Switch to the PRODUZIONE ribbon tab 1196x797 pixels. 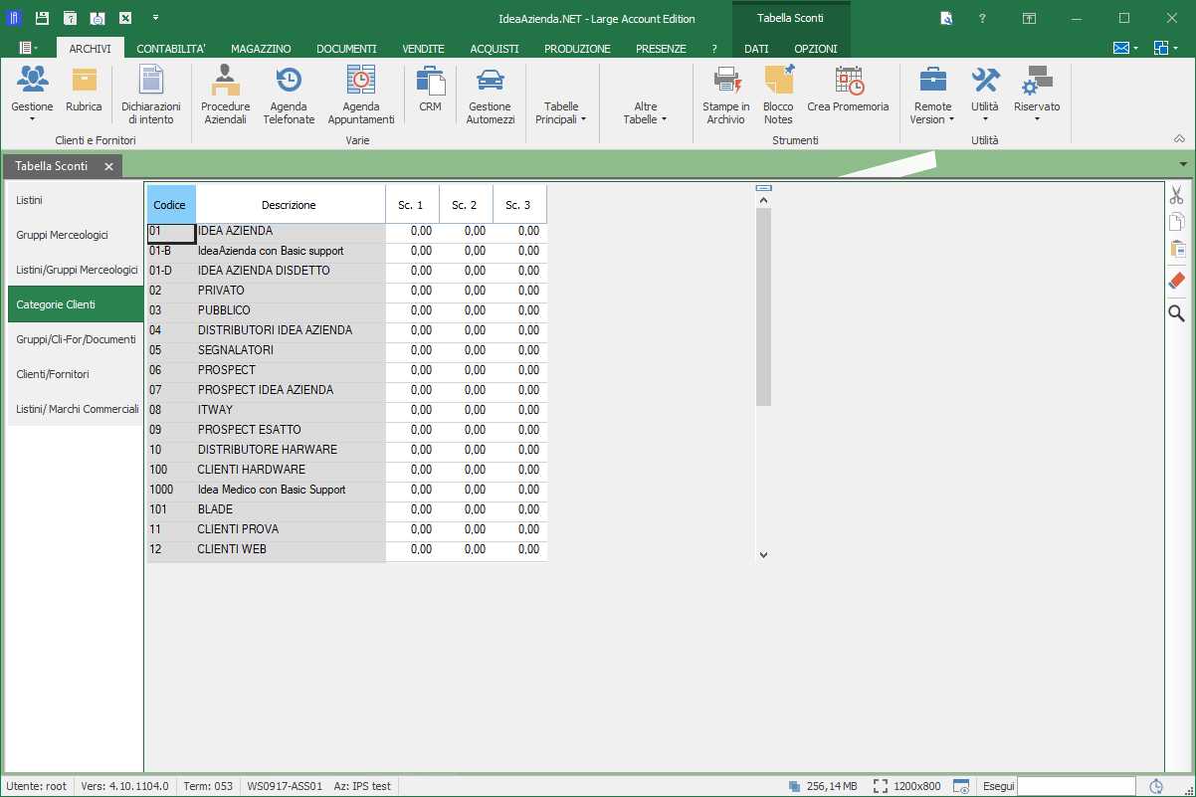pos(577,48)
